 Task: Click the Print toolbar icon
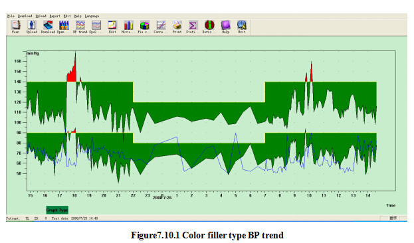point(177,27)
